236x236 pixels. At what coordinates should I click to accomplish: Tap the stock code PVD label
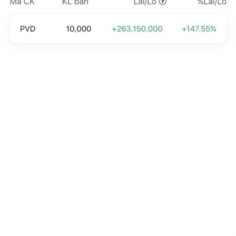coord(28,29)
